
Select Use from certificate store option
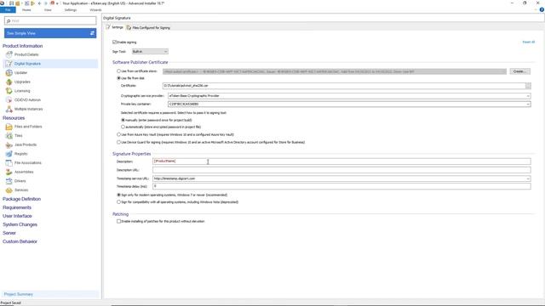point(118,71)
